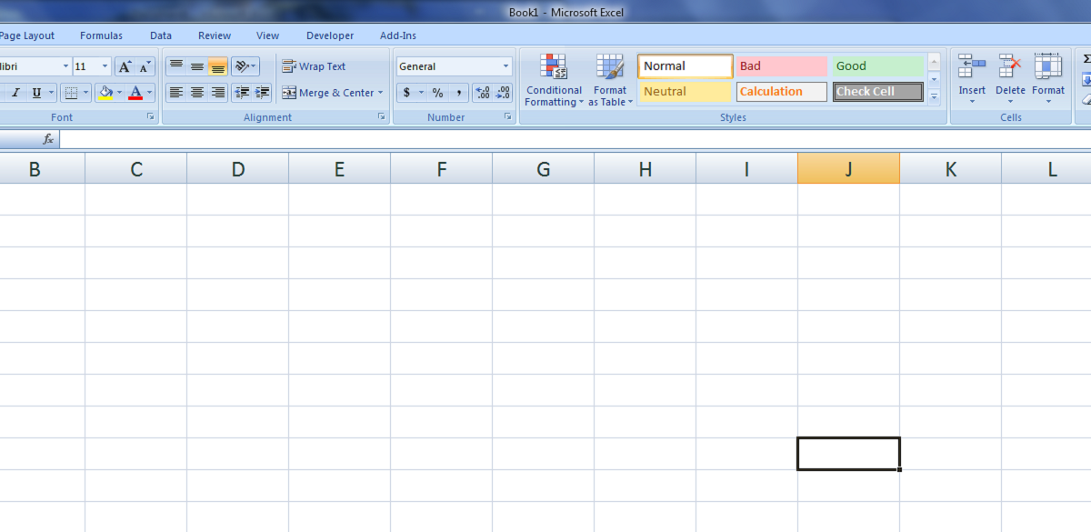The height and width of the screenshot is (532, 1091).
Task: Open Alignment dialog launcher
Action: point(382,117)
